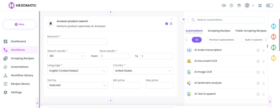
Task: Click the Dashboard icon
Action: [5, 41]
